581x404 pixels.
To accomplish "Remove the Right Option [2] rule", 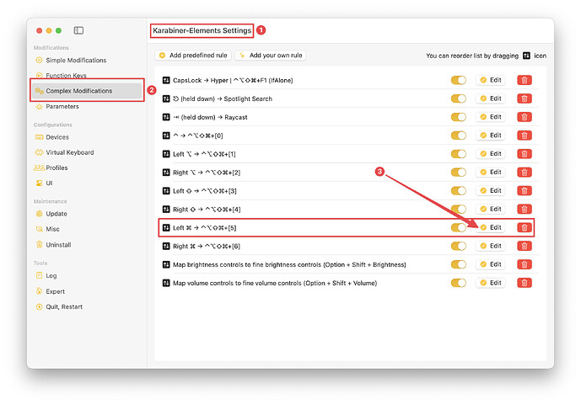I will coord(525,173).
